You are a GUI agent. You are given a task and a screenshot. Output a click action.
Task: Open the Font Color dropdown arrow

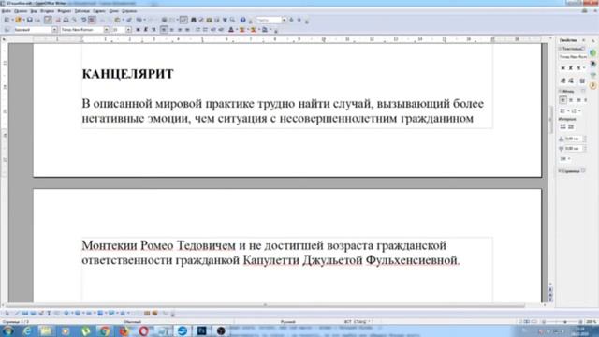click(x=237, y=30)
